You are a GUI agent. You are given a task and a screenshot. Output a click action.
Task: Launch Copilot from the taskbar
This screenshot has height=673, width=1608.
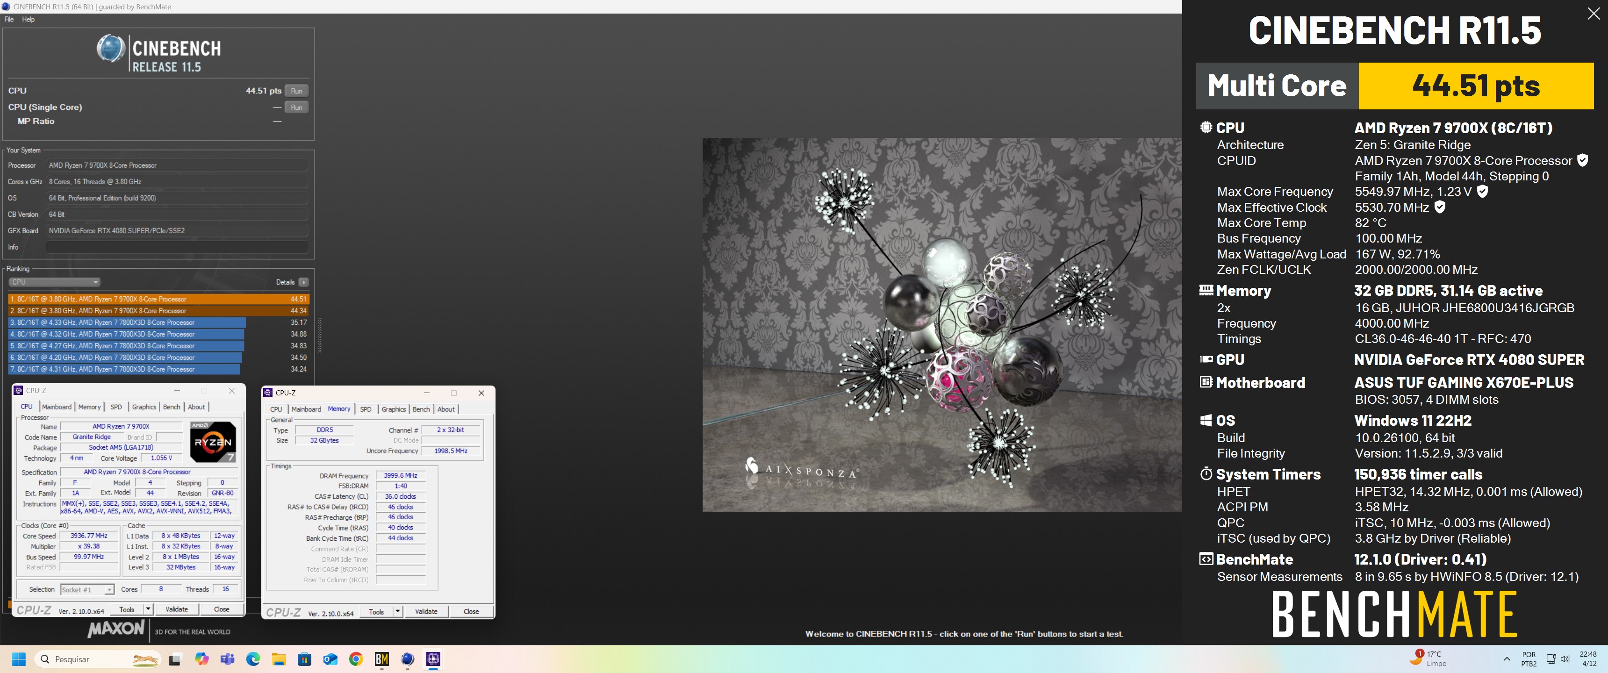point(201,659)
